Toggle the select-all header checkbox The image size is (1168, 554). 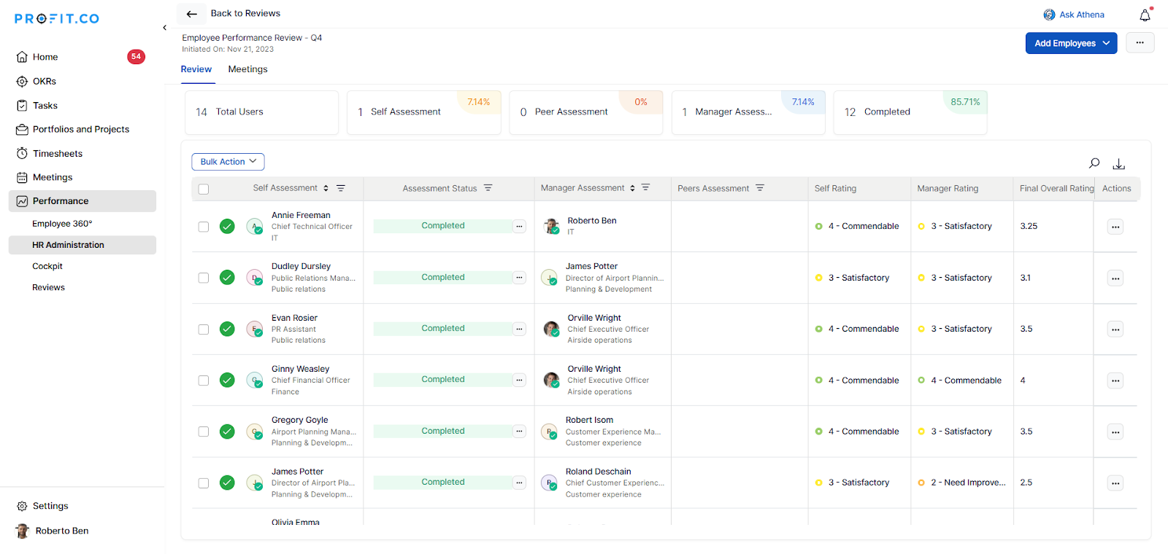point(204,189)
